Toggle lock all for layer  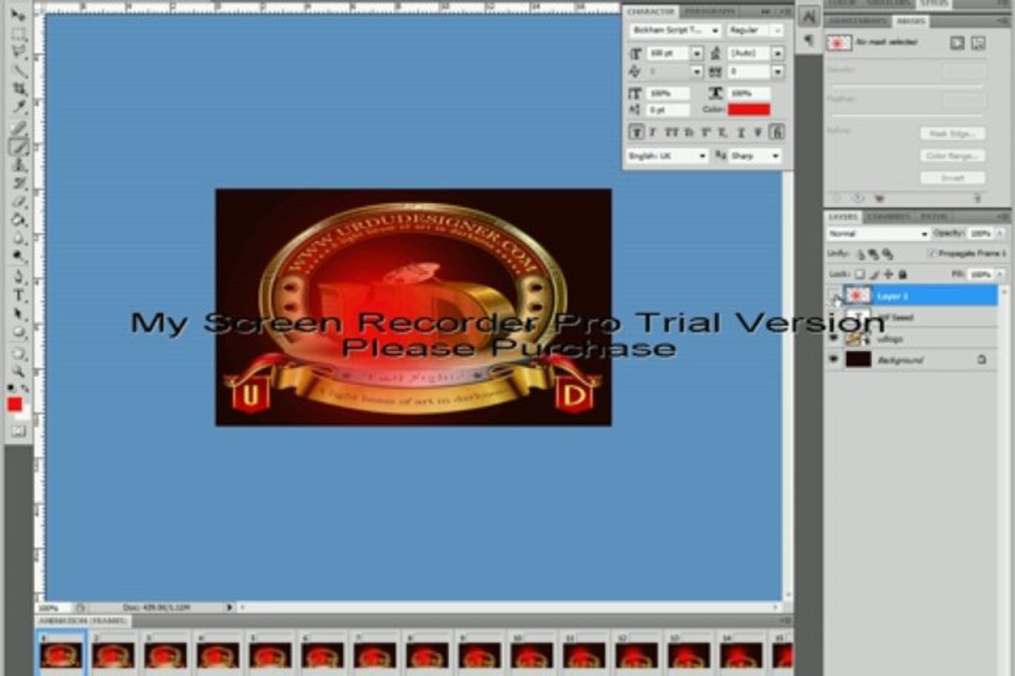(902, 274)
